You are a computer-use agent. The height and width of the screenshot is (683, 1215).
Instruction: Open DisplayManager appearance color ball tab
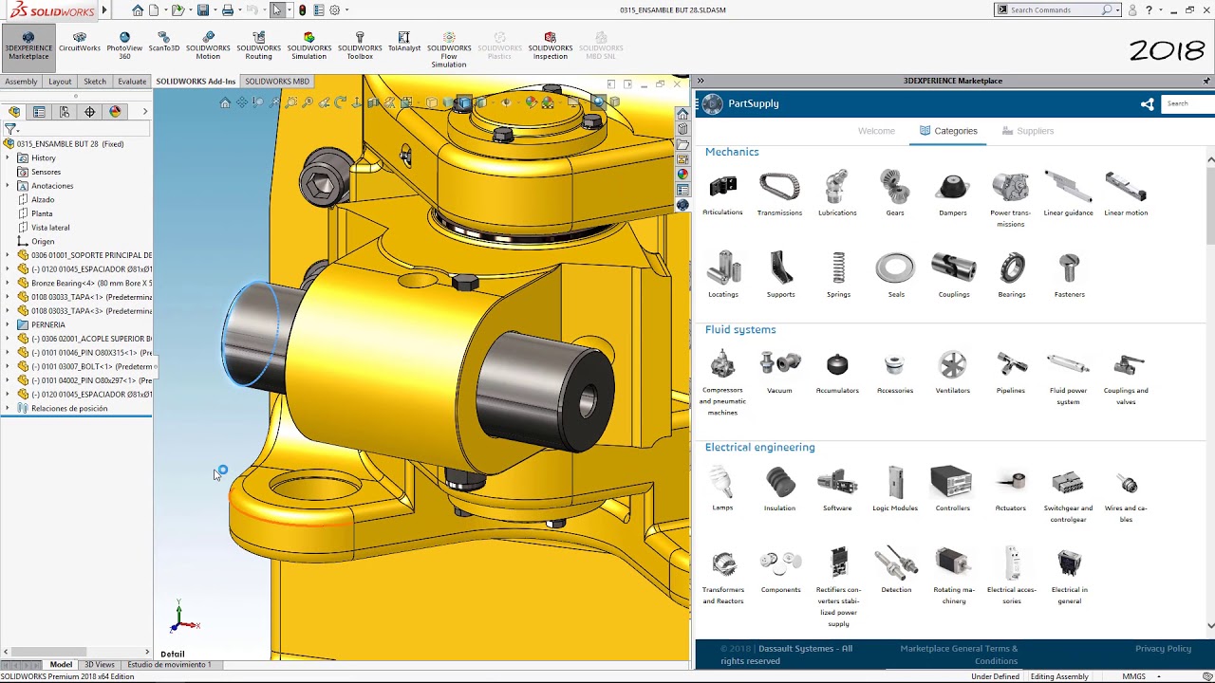(x=115, y=112)
